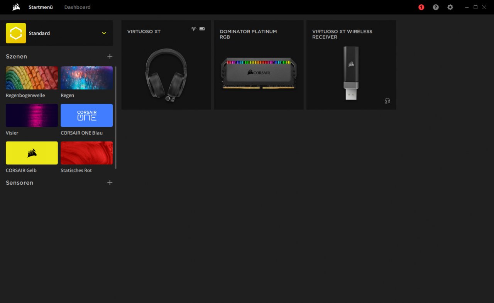The width and height of the screenshot is (494, 303).
Task: Click the scenes list vertical scrollbar
Action: (115, 117)
